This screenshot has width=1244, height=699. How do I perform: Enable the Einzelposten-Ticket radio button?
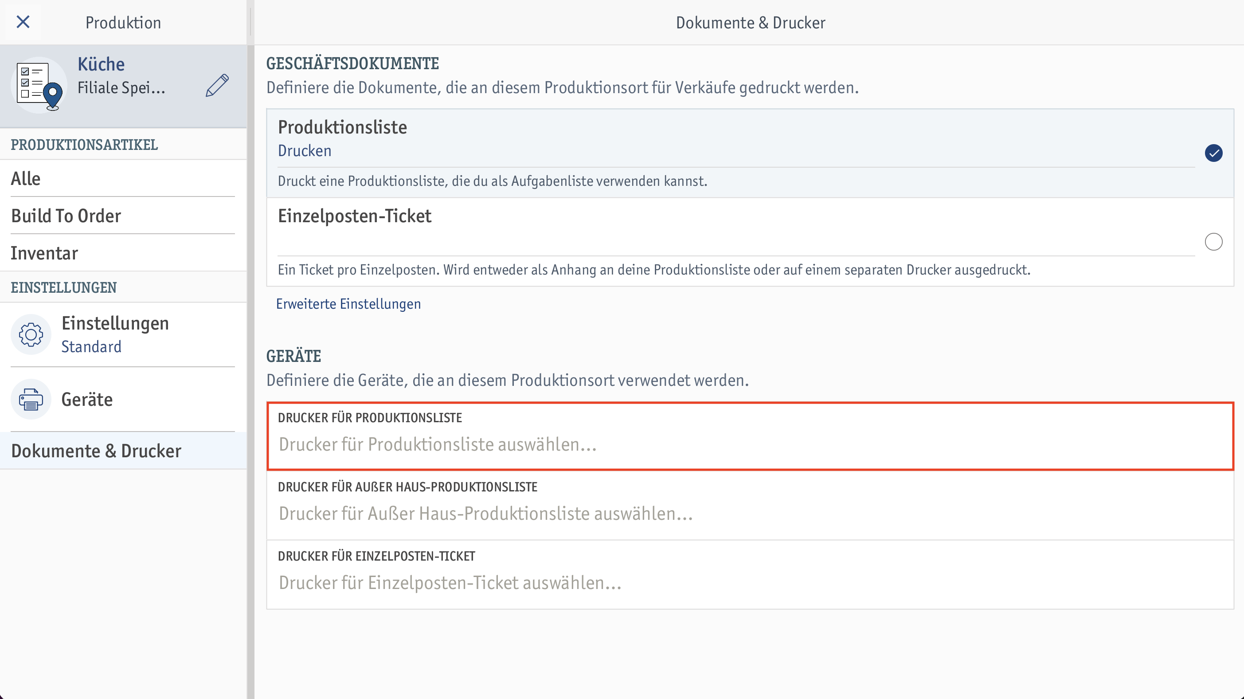1213,242
